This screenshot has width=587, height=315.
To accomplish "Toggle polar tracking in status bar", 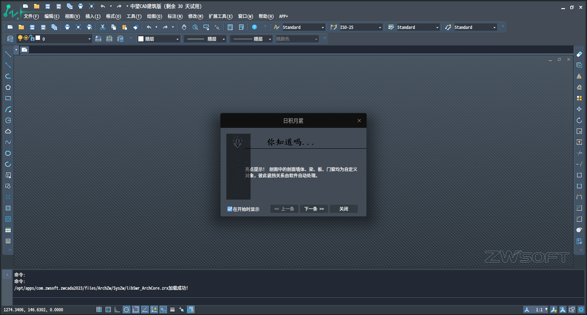I will [127, 310].
